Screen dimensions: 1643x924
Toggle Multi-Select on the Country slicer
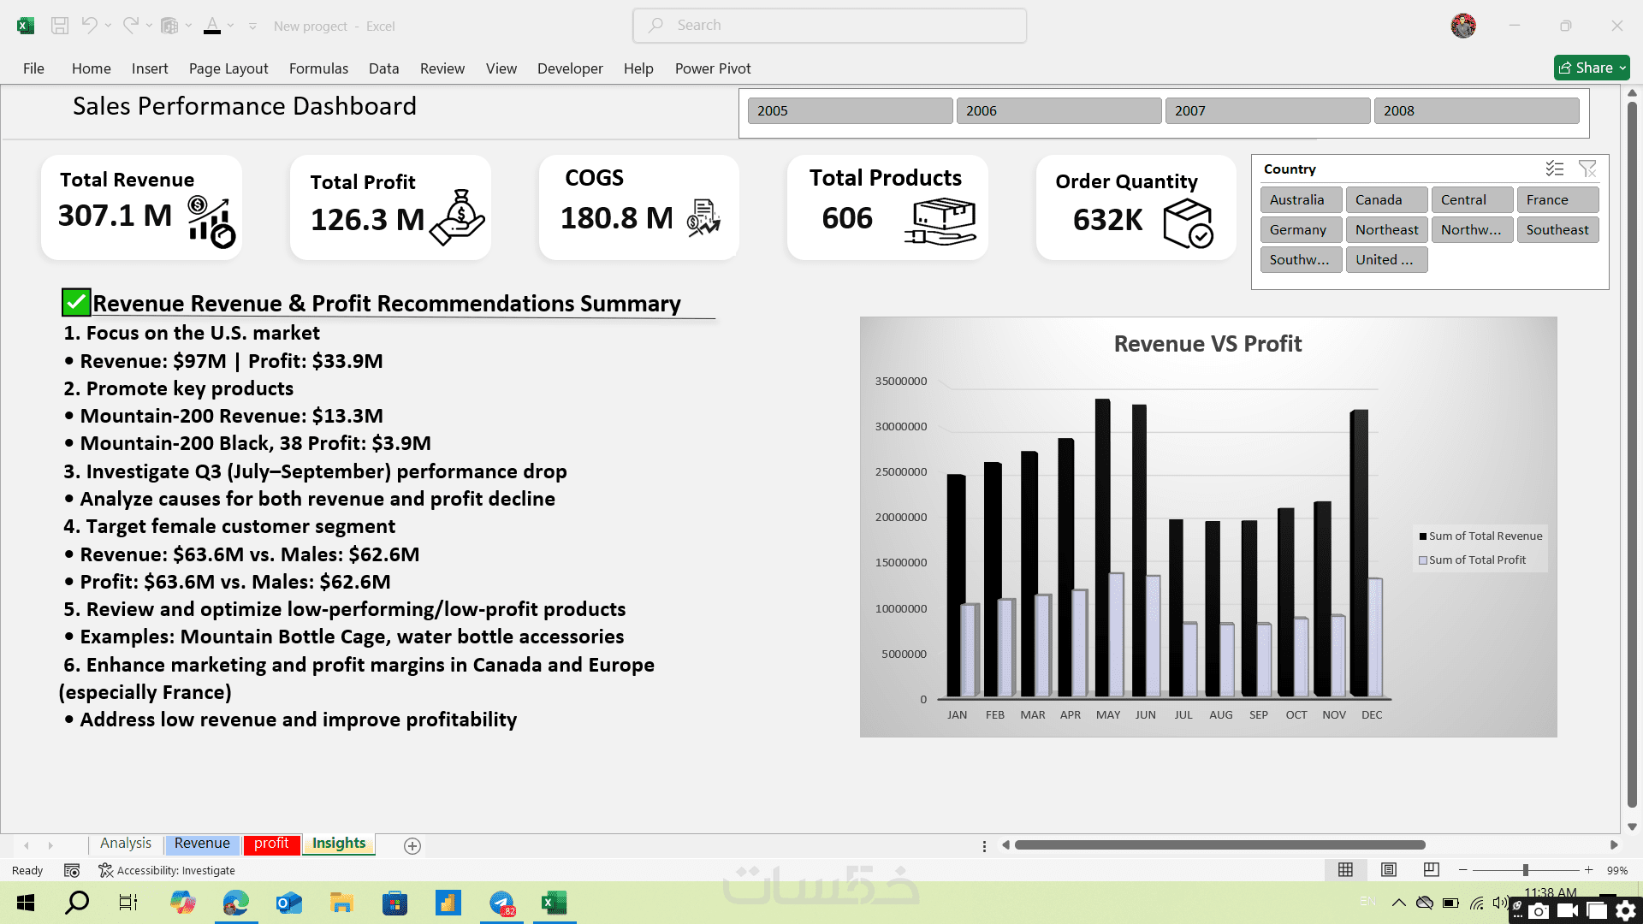point(1555,169)
